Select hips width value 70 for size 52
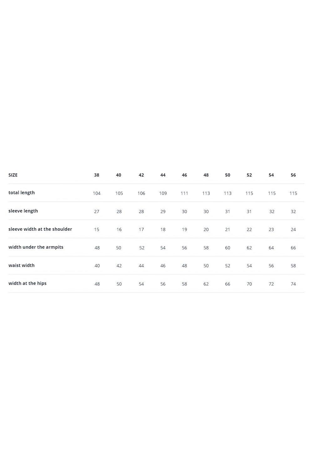This screenshot has width=313, height=470. pyautogui.click(x=249, y=284)
